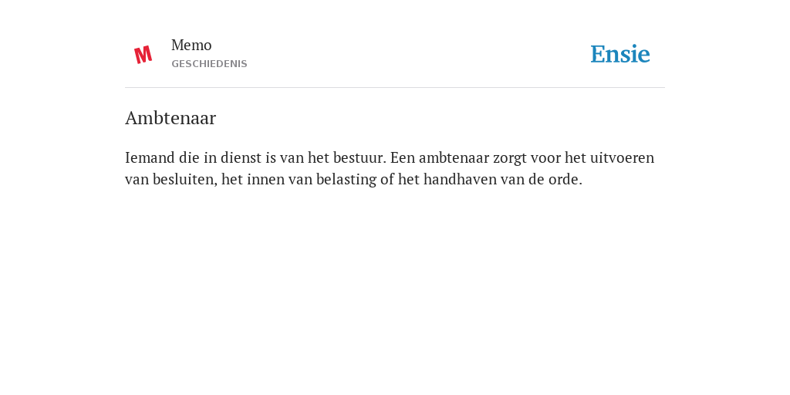Click the word 'ambtenaar' within the paragraph

(x=454, y=158)
